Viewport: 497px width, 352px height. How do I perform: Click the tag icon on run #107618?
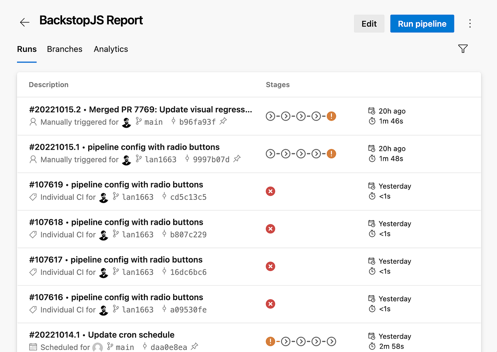pos(33,235)
